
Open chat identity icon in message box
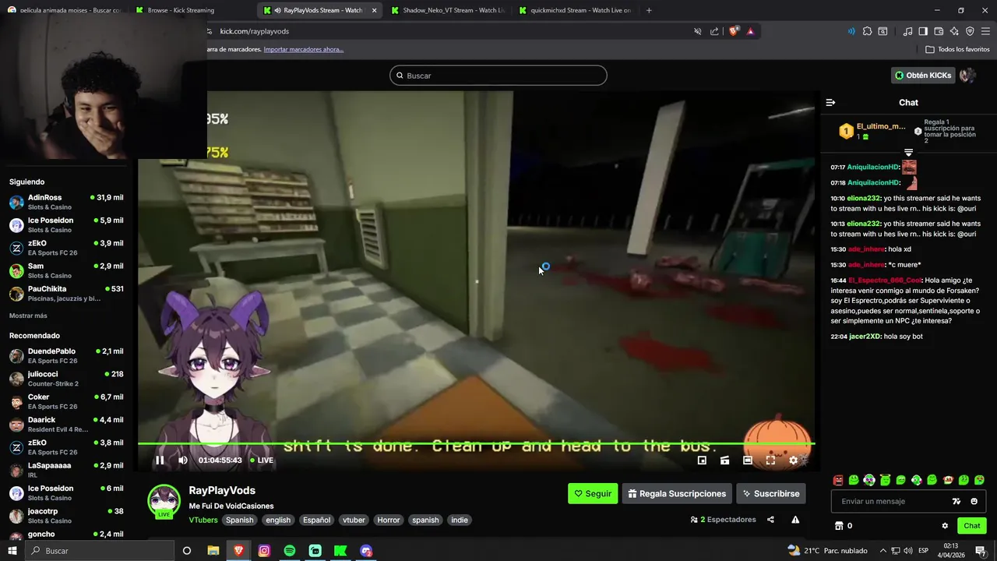click(x=956, y=502)
